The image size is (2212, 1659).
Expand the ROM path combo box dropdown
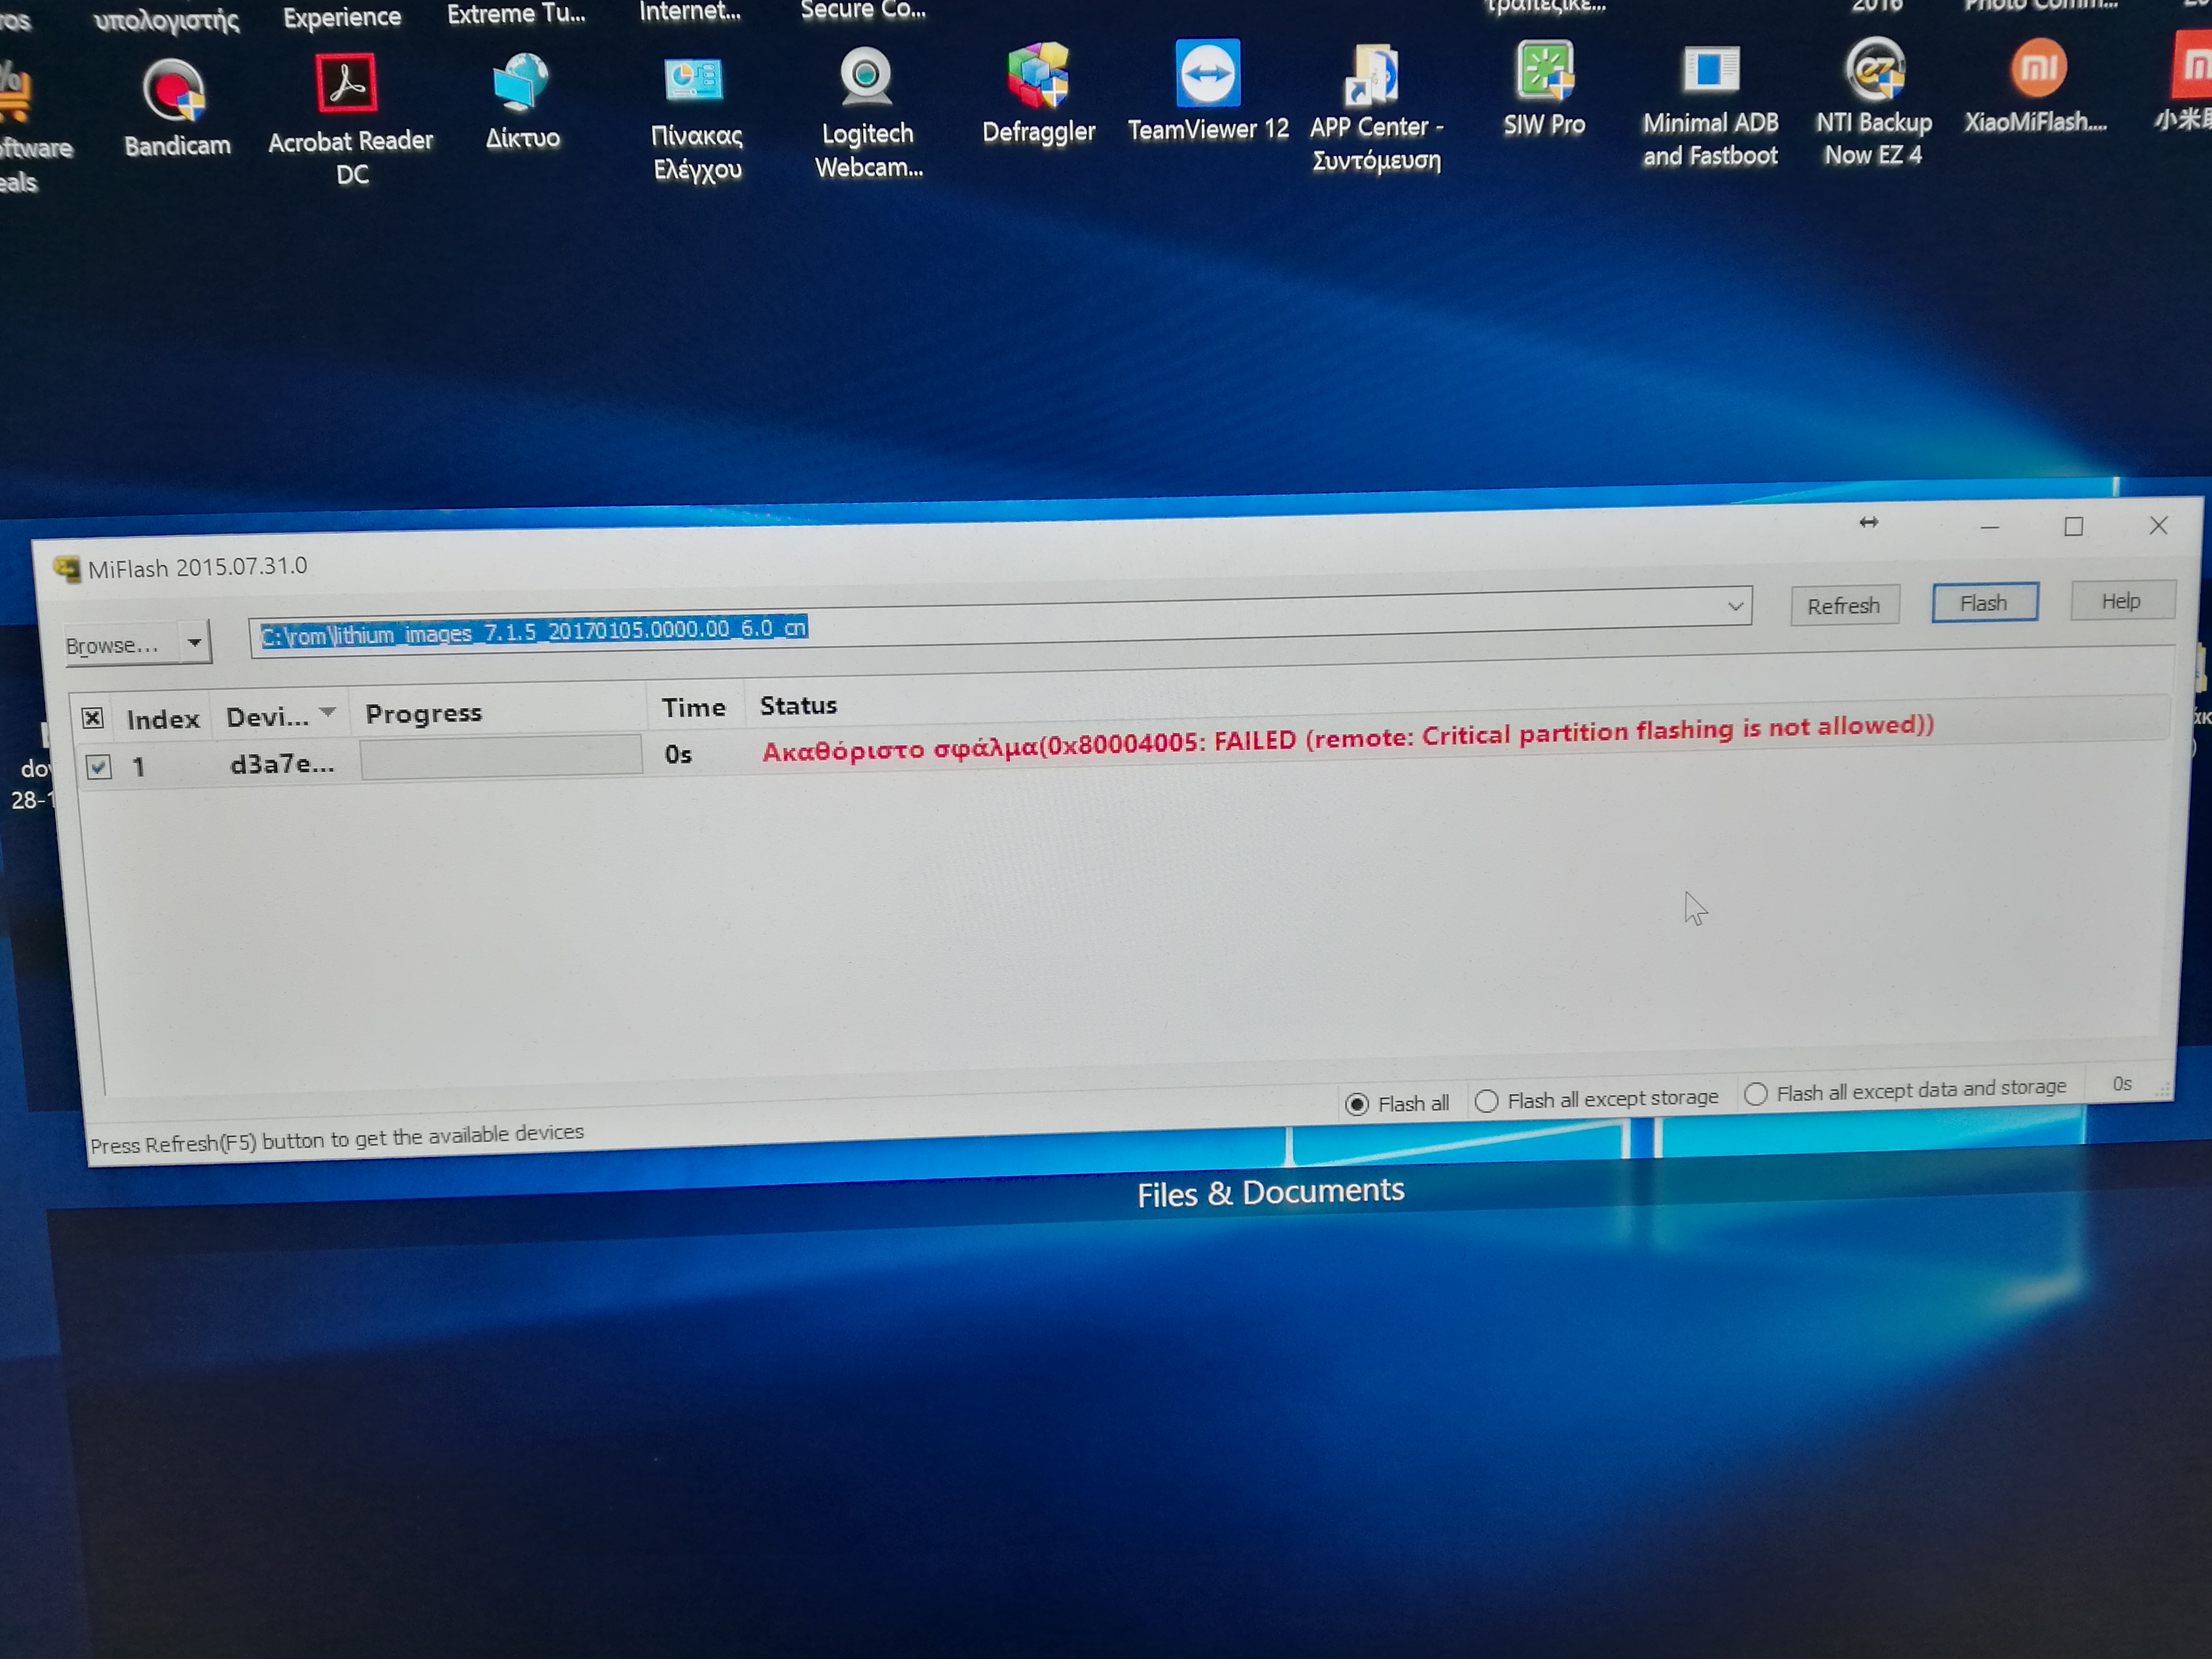(1735, 606)
